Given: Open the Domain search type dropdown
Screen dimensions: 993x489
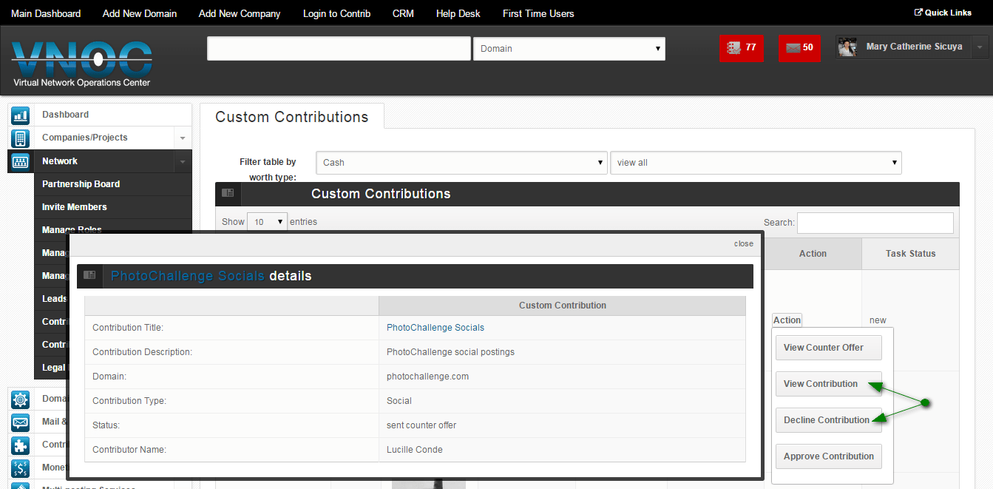Looking at the screenshot, I should pos(569,49).
